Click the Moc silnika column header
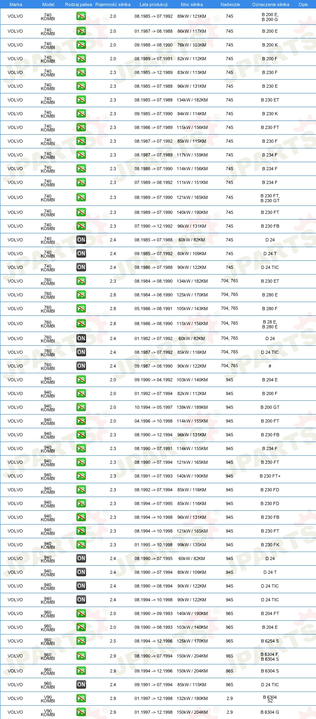316x719 pixels. [x=192, y=4]
